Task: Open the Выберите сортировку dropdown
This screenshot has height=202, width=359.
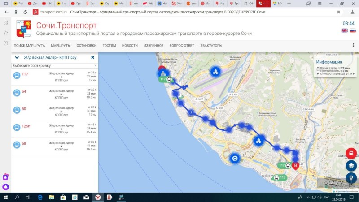Action: [54, 65]
